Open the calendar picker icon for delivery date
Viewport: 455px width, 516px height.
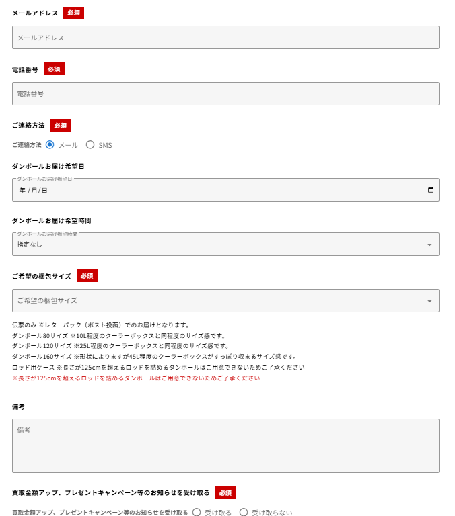430,190
